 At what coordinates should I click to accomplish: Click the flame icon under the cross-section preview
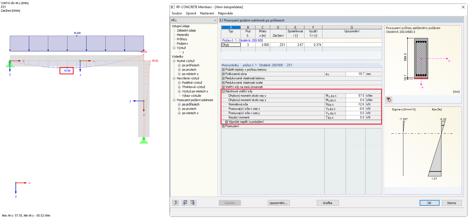pyautogui.click(x=389, y=99)
